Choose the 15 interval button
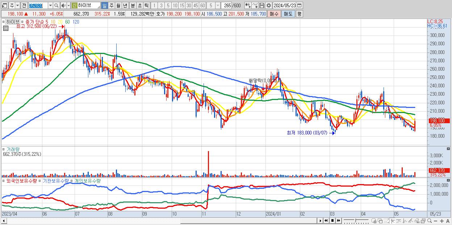Viewport: 452px width, 225px height. click(x=182, y=5)
